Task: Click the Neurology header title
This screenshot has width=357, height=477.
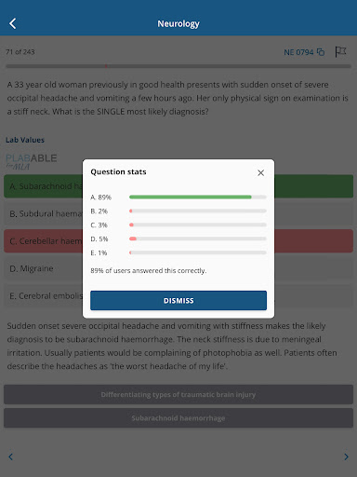Action: pyautogui.click(x=178, y=23)
